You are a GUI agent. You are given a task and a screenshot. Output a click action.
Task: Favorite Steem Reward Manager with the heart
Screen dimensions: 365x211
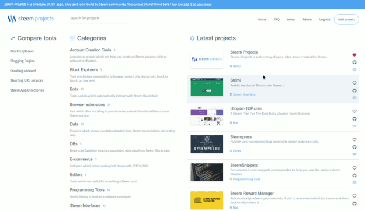tap(354, 196)
